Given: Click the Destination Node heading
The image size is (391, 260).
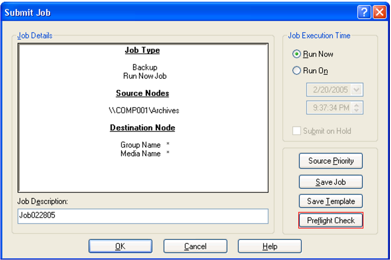Looking at the screenshot, I should [142, 128].
